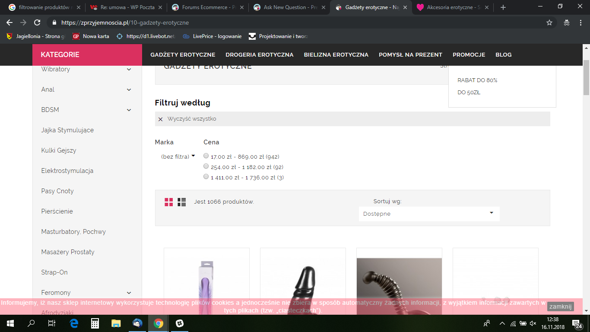
Task: Open Windows search from the taskbar
Action: click(31, 323)
